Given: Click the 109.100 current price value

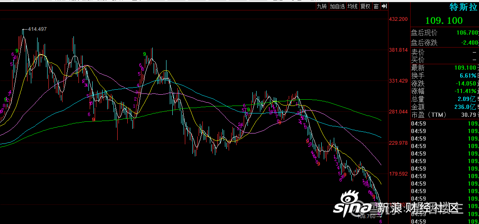Looking at the screenshot, I should (444, 21).
